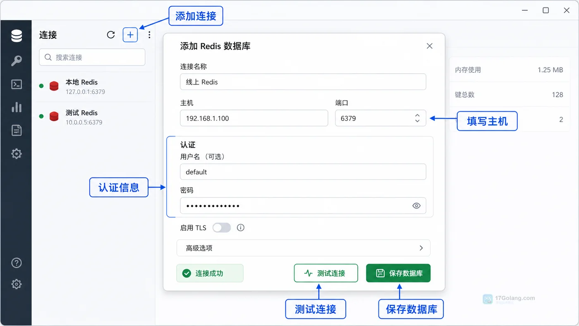Open the connections more options menu
The image size is (579, 326).
[149, 35]
